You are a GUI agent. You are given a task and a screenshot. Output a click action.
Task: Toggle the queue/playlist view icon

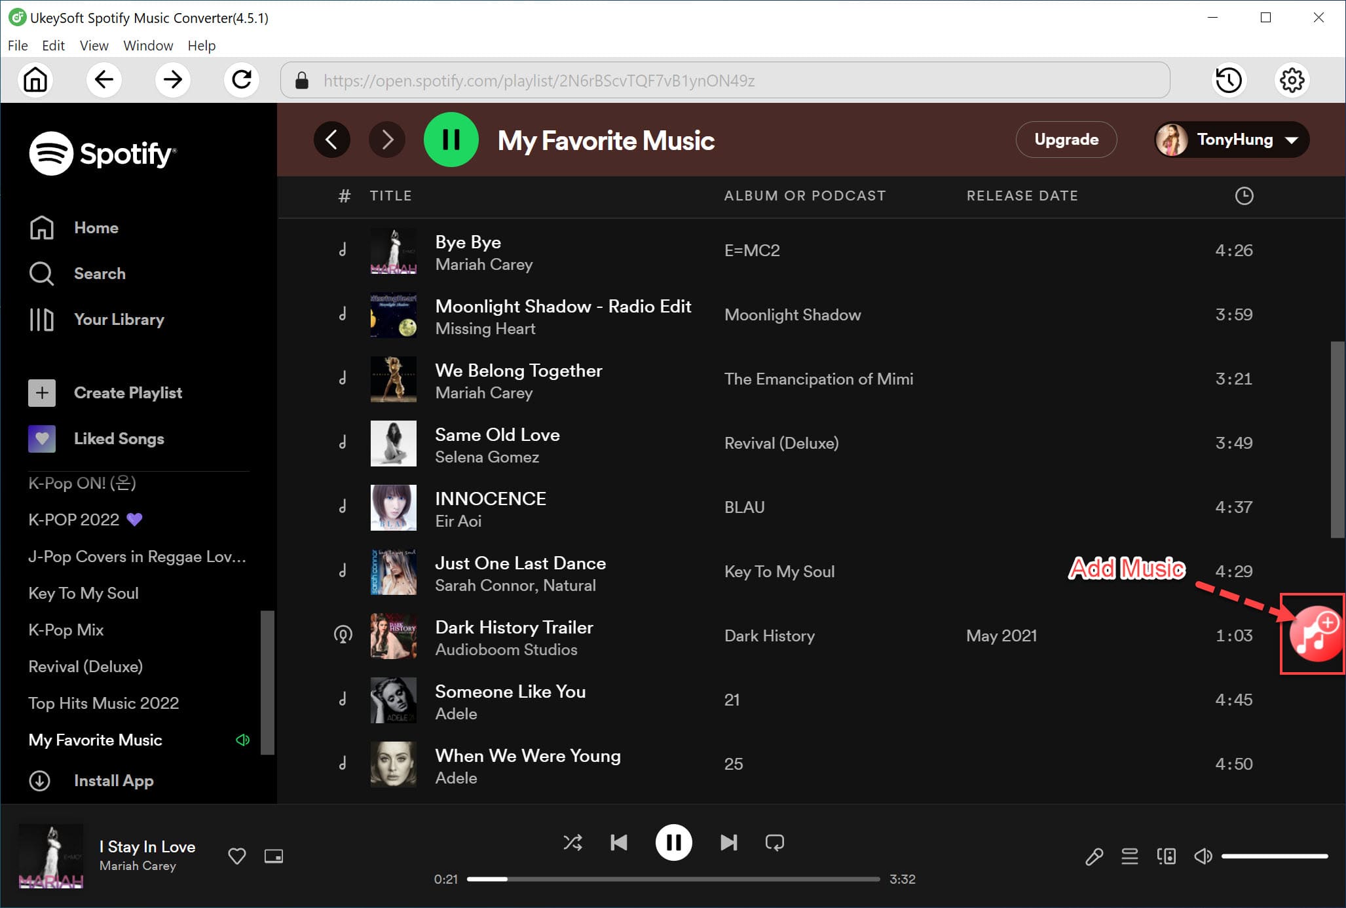(x=1129, y=856)
